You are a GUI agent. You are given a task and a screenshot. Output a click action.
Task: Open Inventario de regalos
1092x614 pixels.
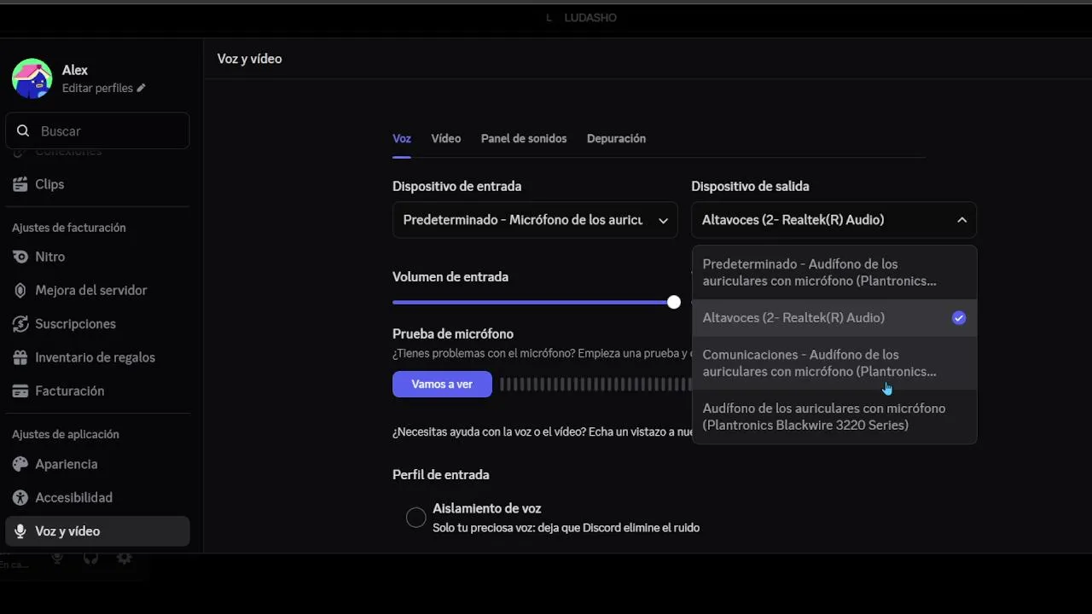point(97,357)
